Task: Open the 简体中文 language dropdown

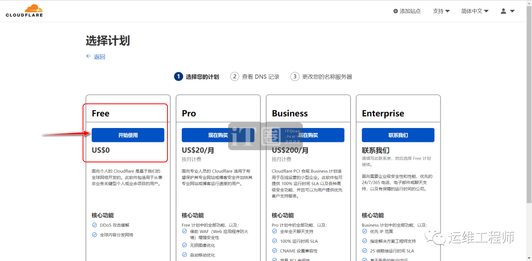Action: click(x=475, y=11)
